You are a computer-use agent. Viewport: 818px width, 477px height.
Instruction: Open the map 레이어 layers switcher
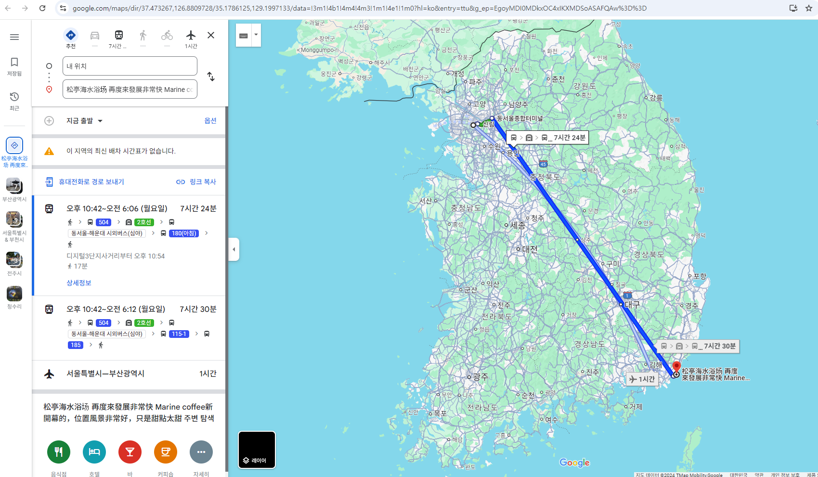[257, 450]
